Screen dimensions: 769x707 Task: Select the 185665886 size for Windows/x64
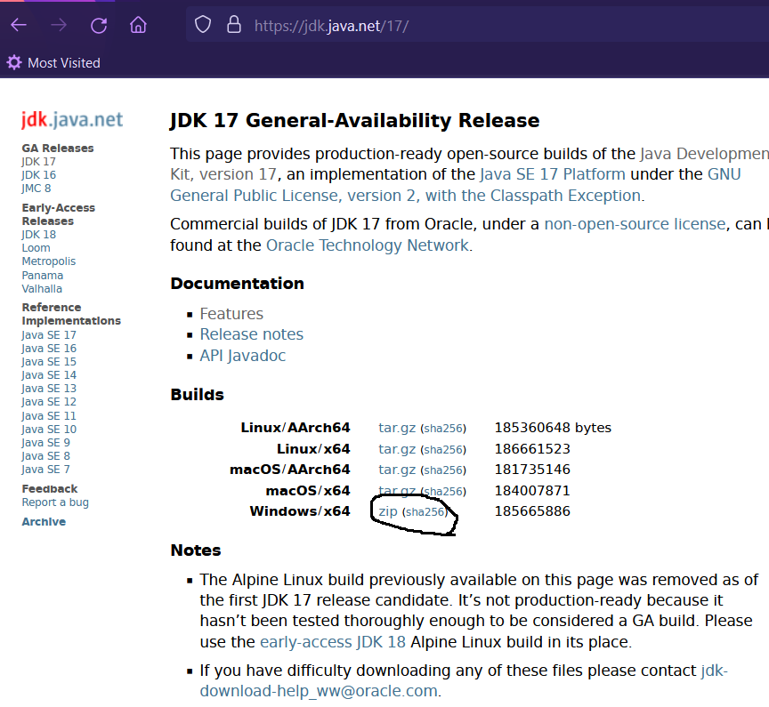(532, 511)
